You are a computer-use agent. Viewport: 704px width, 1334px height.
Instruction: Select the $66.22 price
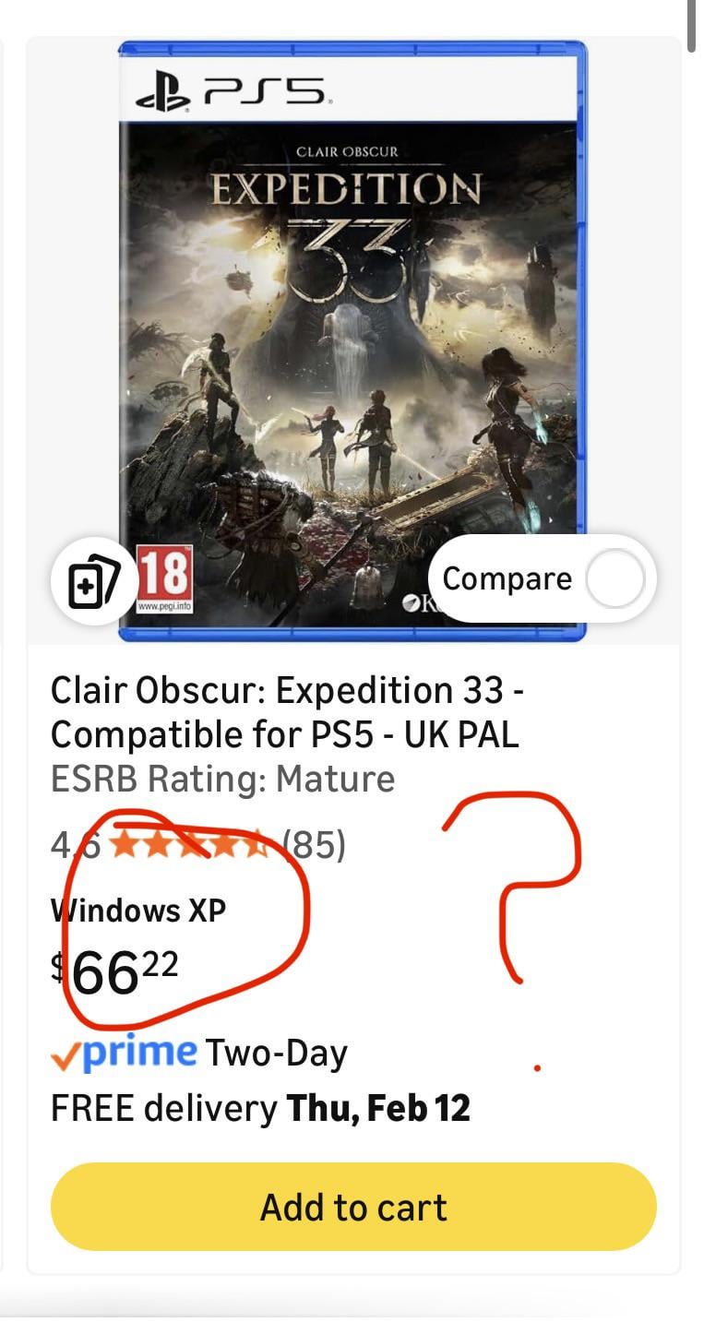[x=114, y=971]
